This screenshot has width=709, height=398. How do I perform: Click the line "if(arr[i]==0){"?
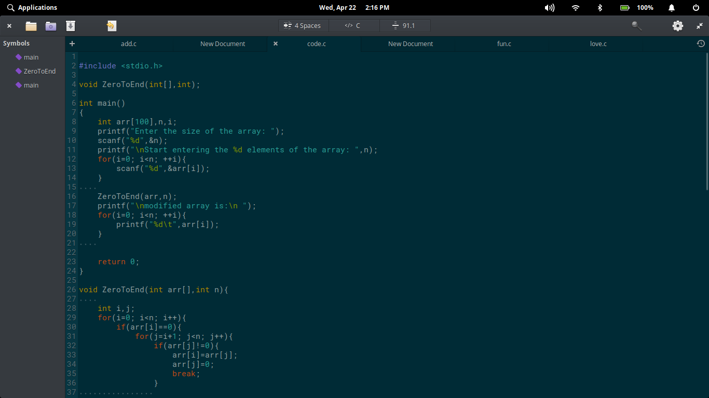(x=149, y=327)
